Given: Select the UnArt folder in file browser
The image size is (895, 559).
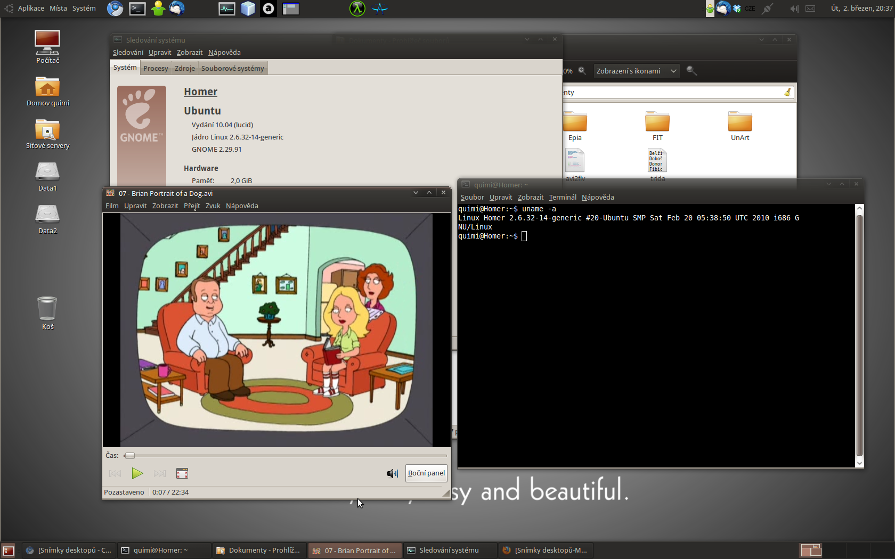Looking at the screenshot, I should click(740, 126).
